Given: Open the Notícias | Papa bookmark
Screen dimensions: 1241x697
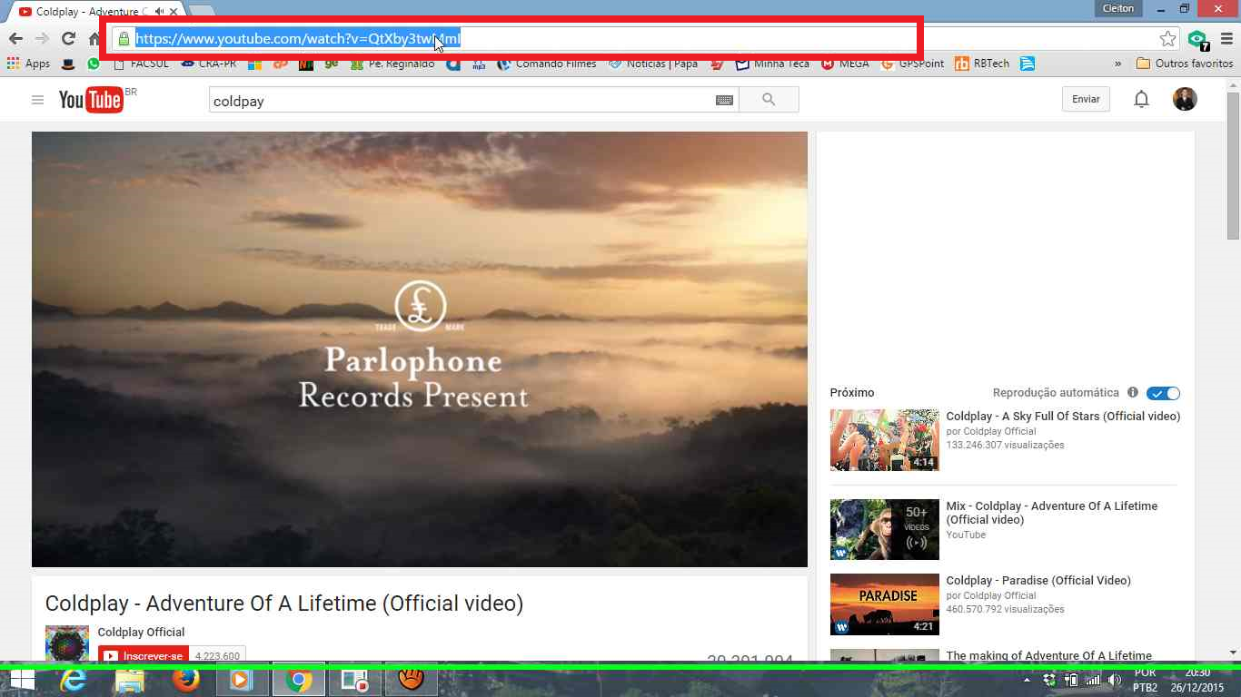Looking at the screenshot, I should click(x=652, y=64).
